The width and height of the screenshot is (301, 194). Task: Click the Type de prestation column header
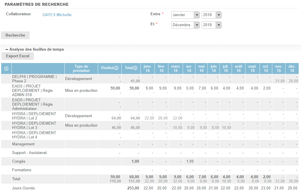(81, 69)
